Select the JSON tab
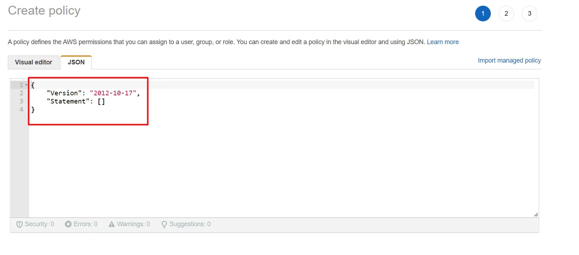The image size is (579, 255). pyautogui.click(x=76, y=62)
